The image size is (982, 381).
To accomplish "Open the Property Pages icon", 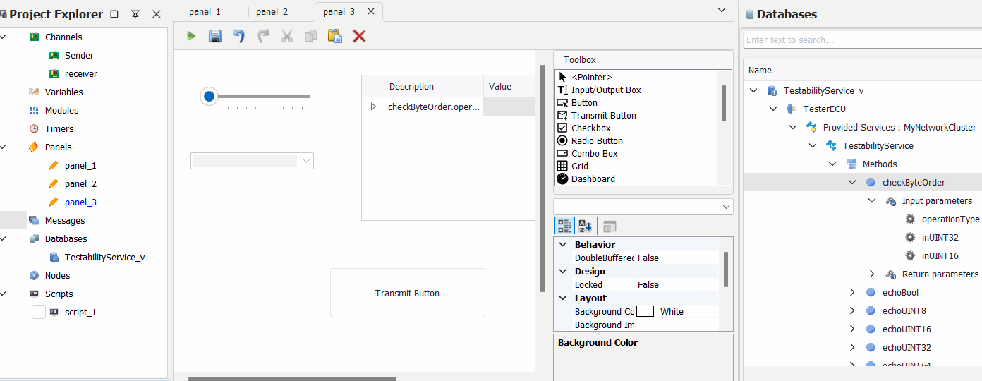I will tap(610, 226).
